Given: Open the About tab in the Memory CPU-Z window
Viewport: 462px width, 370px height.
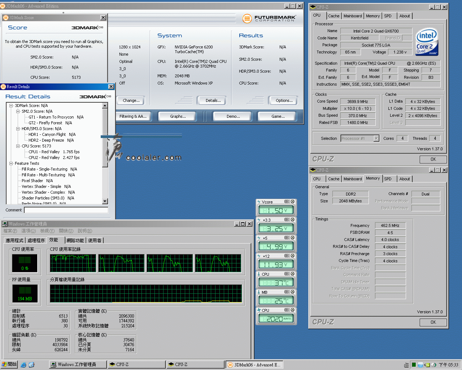Looking at the screenshot, I should (x=404, y=179).
